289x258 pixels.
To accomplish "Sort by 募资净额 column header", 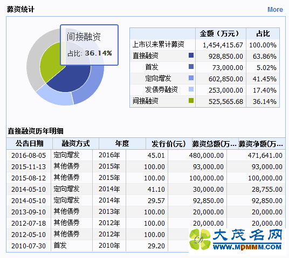I will coord(262,143).
